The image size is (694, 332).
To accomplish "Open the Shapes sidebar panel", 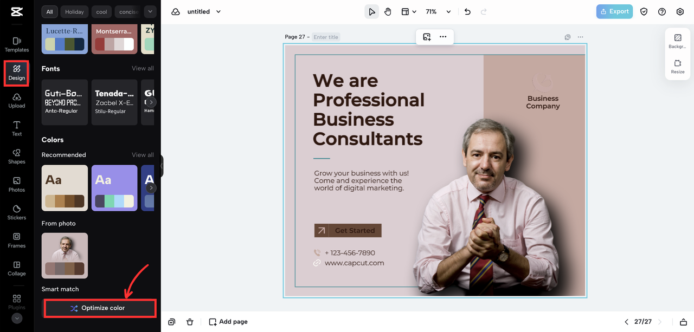I will [17, 157].
